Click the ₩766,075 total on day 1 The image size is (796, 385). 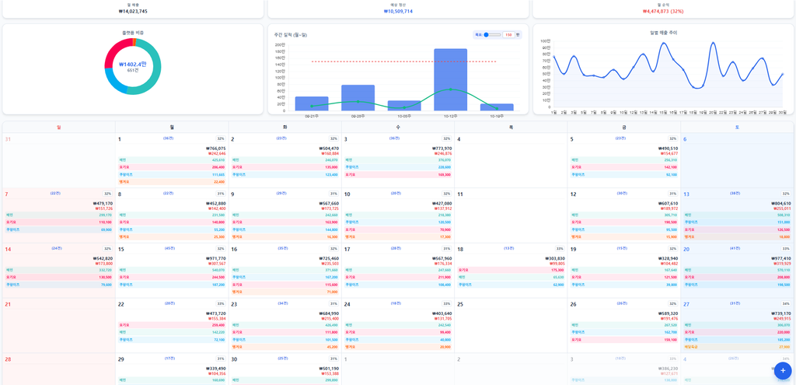pos(216,149)
